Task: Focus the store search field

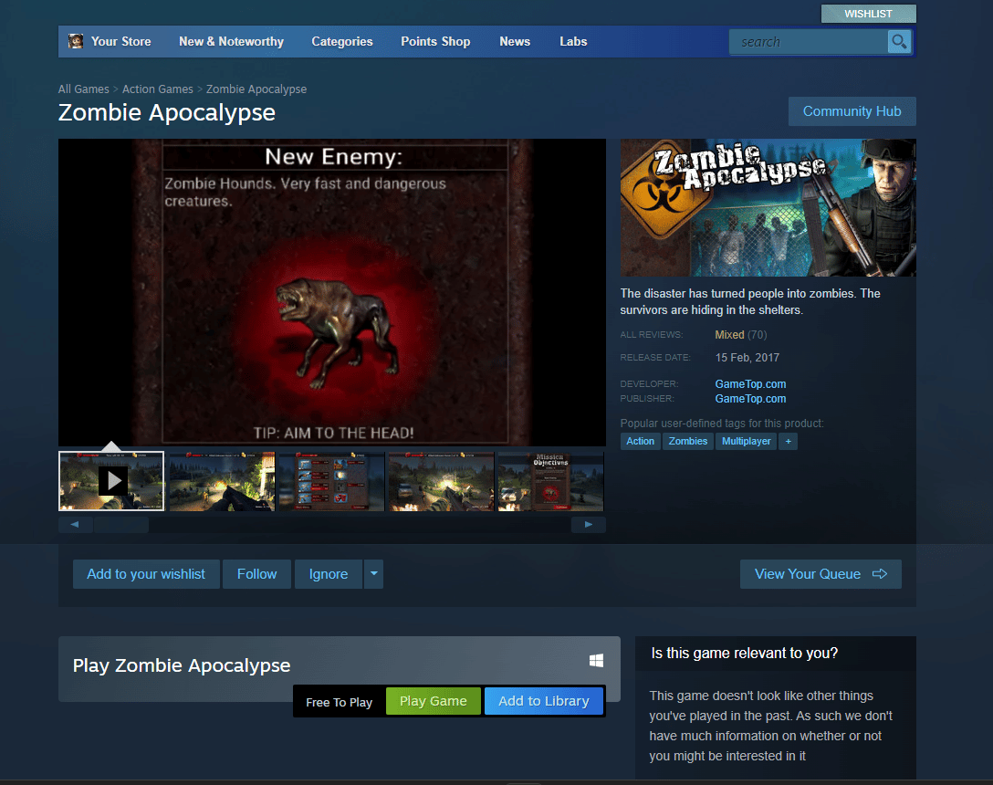Action: coord(808,42)
